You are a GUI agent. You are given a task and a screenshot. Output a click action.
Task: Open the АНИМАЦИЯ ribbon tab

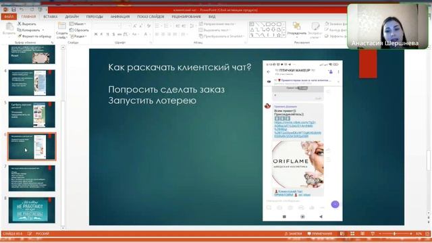(x=120, y=16)
